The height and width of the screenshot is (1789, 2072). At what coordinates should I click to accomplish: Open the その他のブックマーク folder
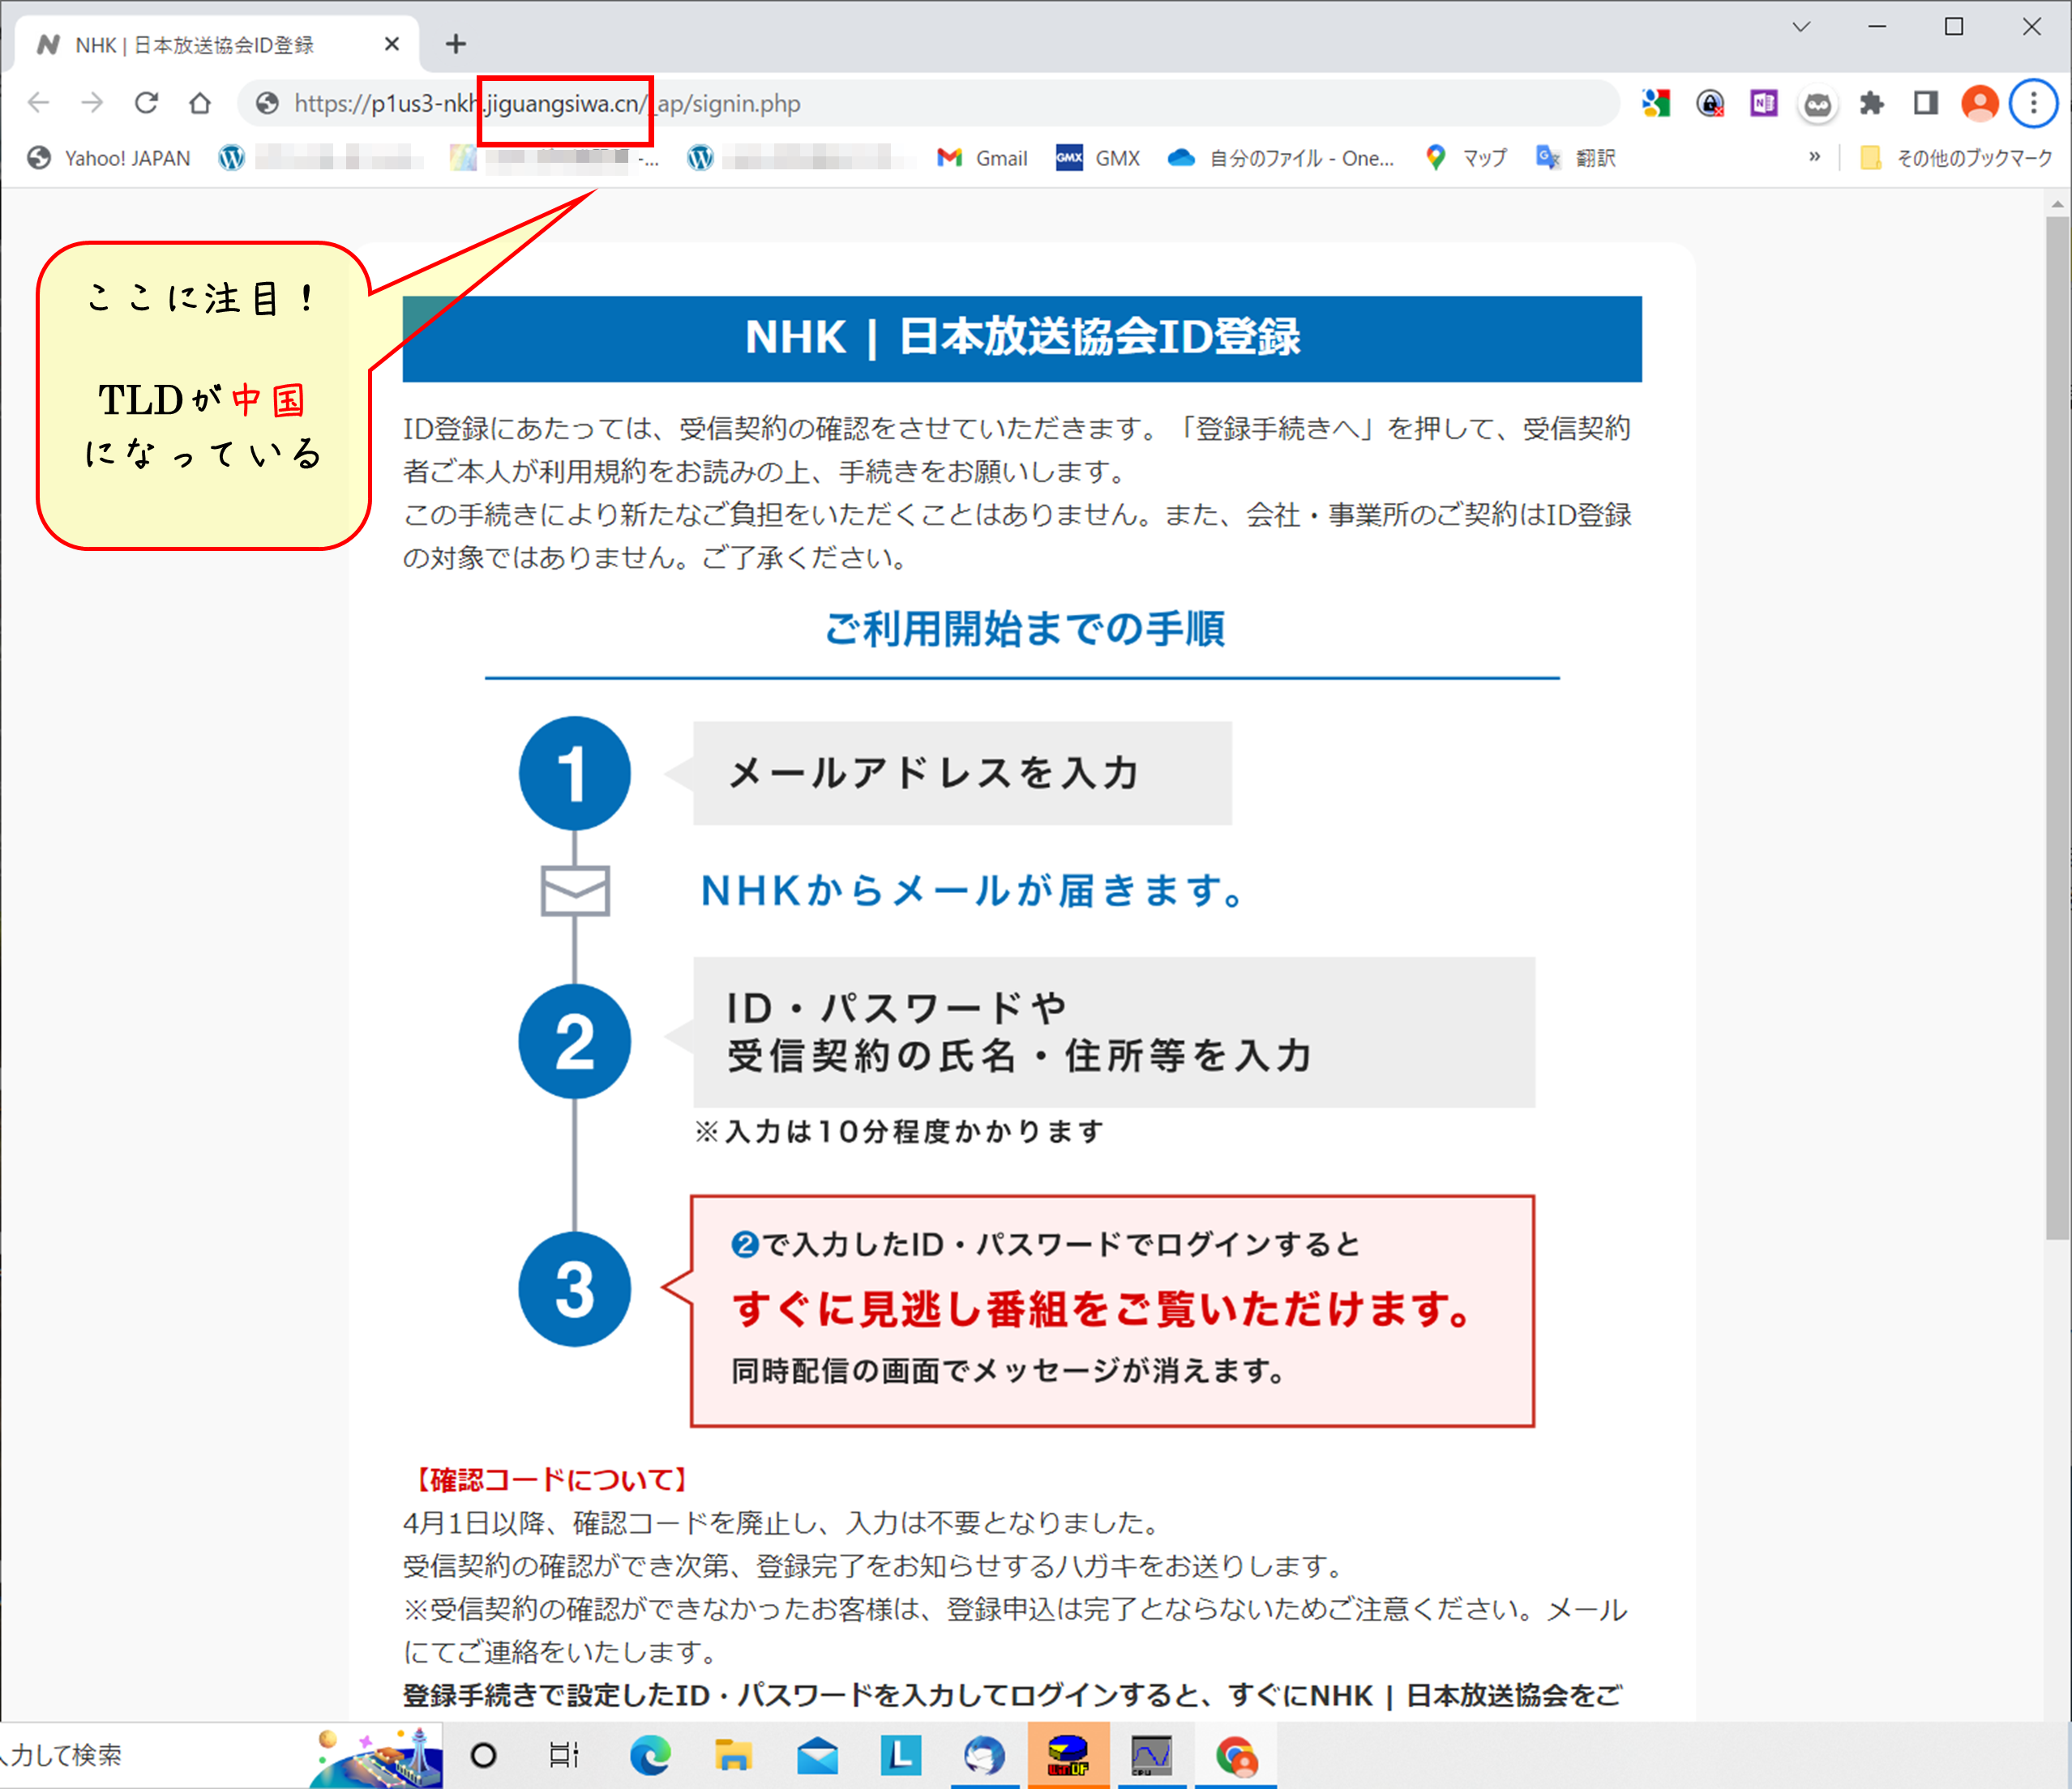point(1956,158)
